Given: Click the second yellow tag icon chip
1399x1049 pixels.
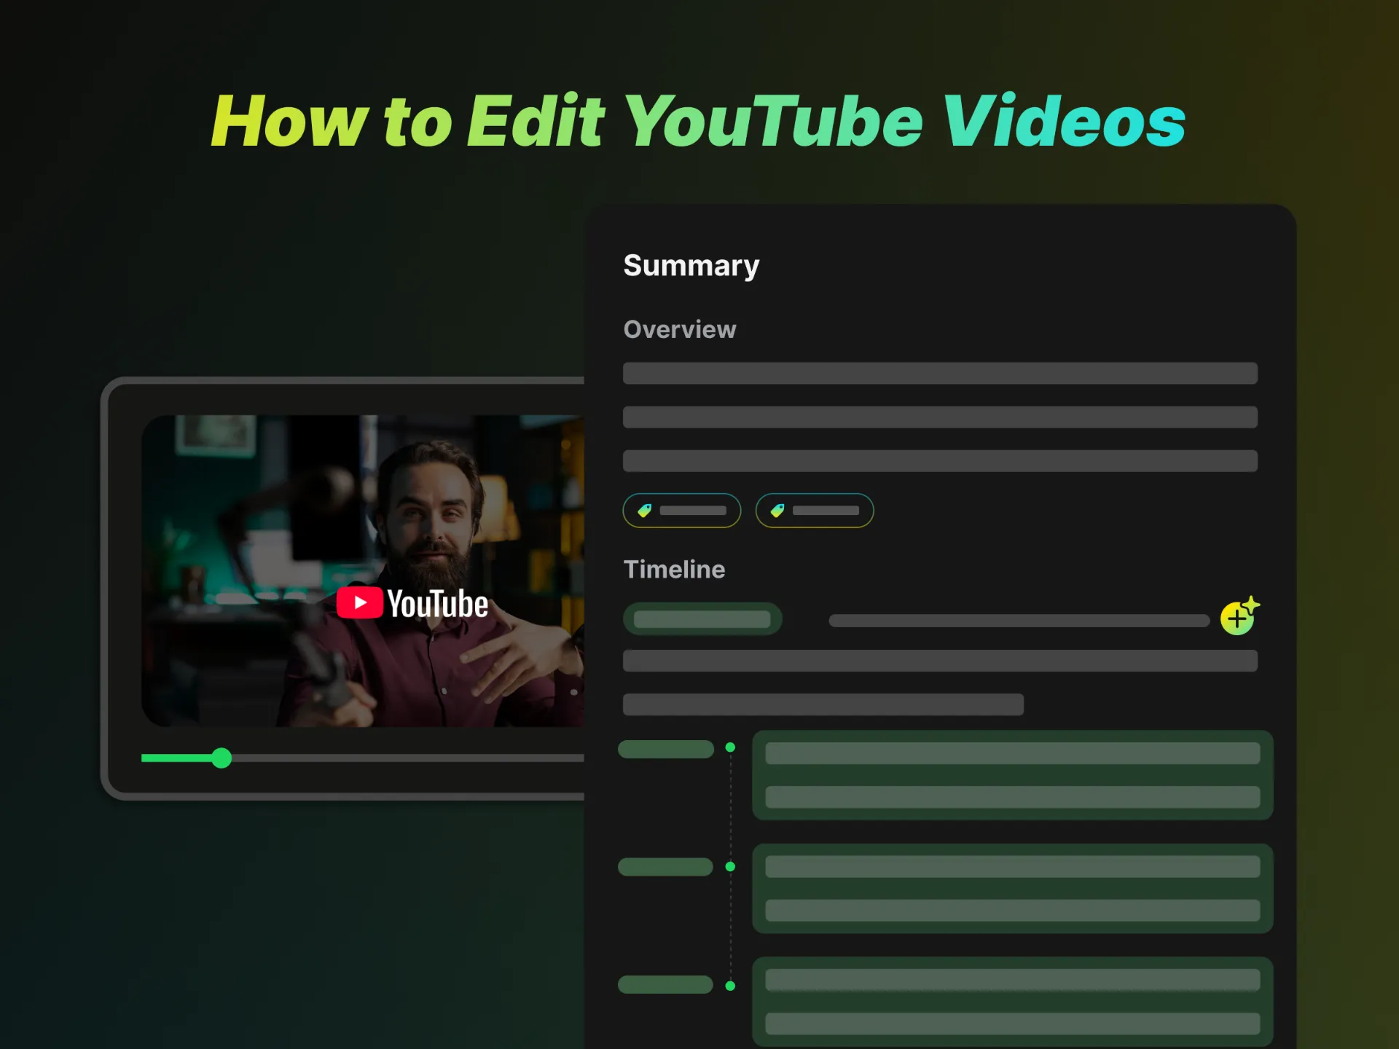Looking at the screenshot, I should [x=814, y=510].
